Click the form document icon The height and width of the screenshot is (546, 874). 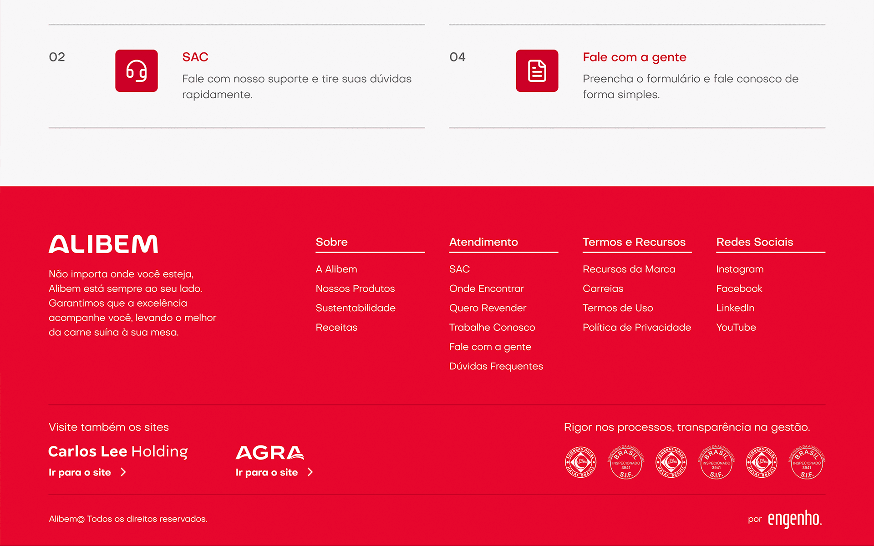(x=537, y=71)
